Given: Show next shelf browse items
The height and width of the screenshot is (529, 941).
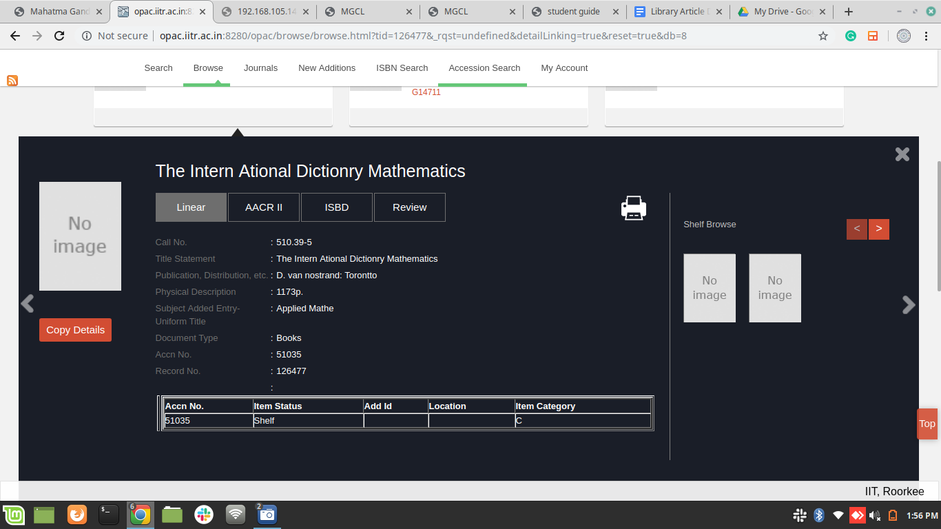Looking at the screenshot, I should click(x=878, y=229).
